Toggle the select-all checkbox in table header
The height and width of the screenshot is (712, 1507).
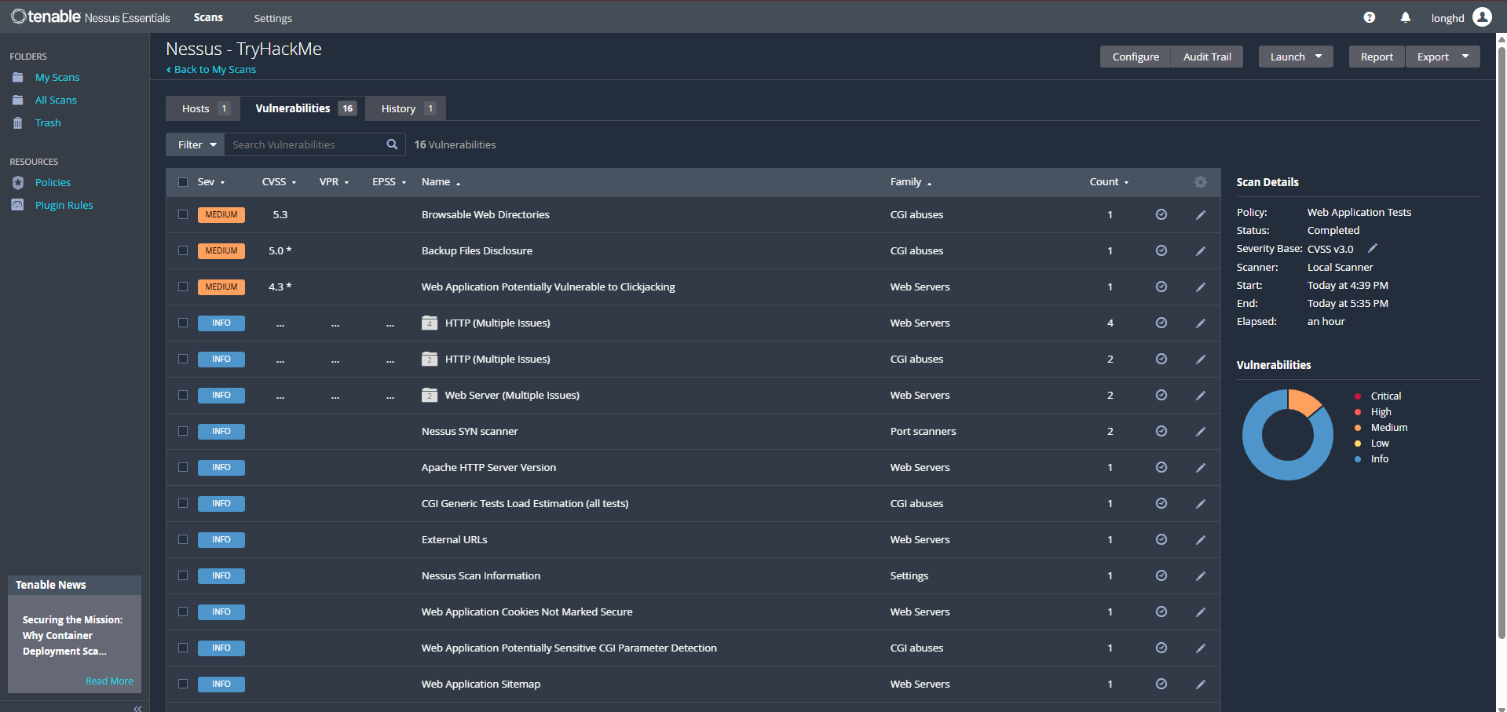pos(183,182)
